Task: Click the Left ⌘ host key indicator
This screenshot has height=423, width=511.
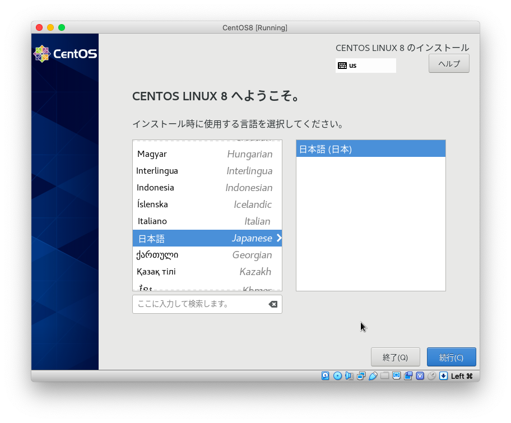Action: (x=462, y=376)
